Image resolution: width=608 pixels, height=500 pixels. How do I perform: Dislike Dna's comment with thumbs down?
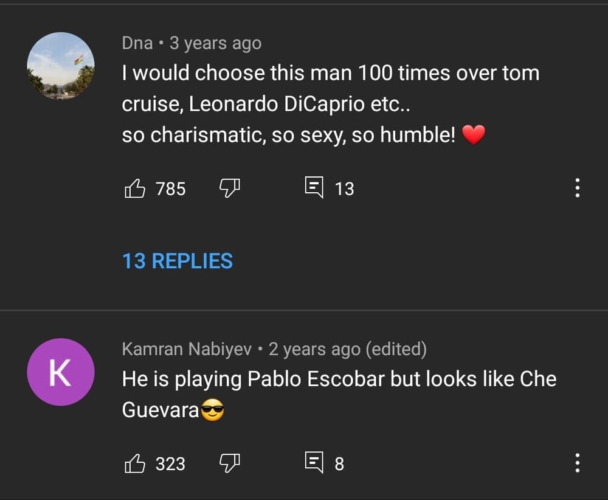pyautogui.click(x=230, y=189)
